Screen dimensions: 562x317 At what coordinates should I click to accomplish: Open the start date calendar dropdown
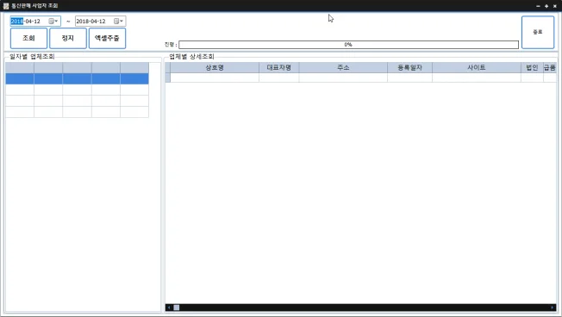click(53, 22)
